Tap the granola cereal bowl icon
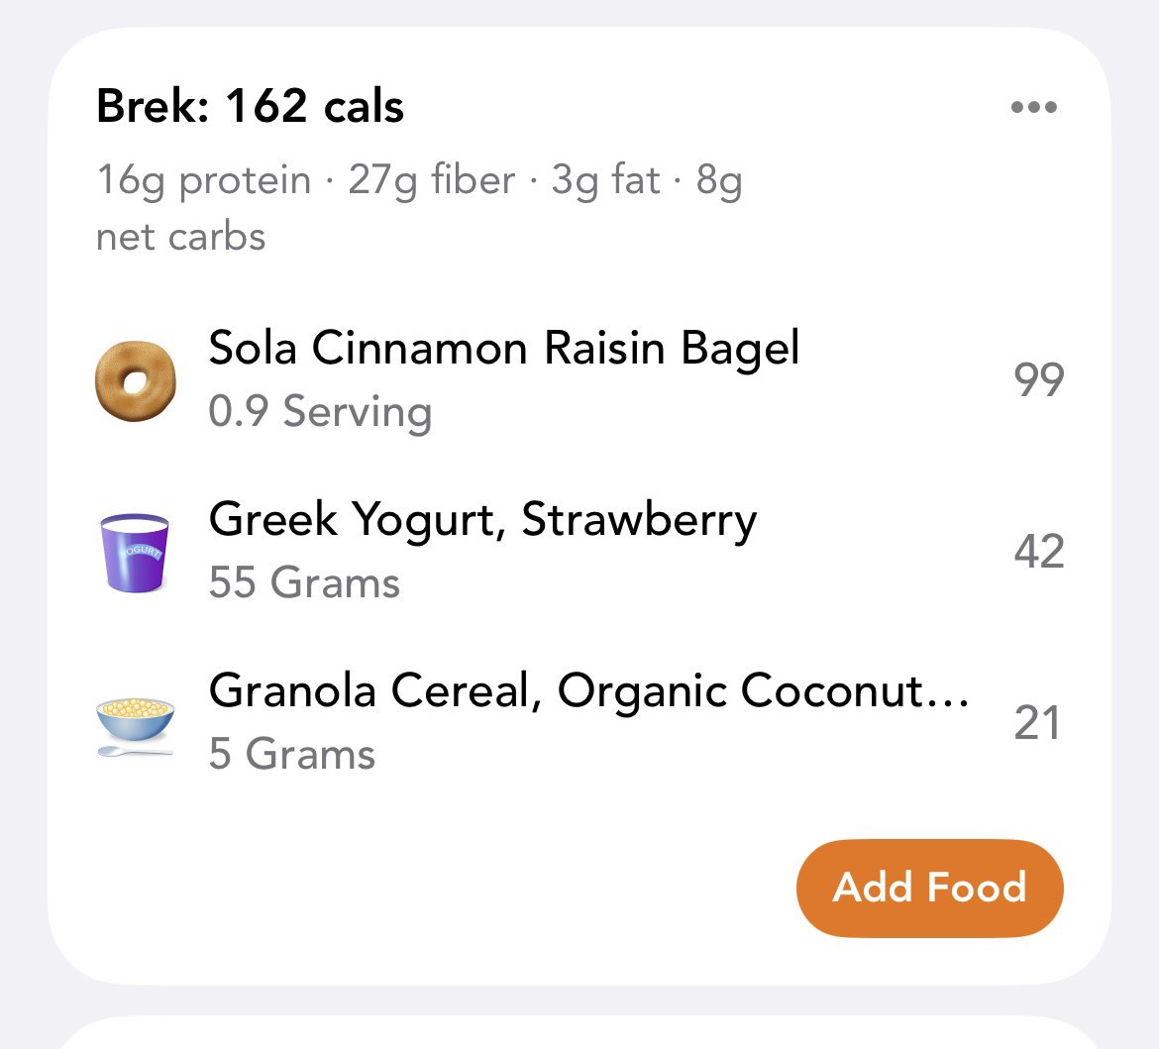The height and width of the screenshot is (1049, 1159). click(x=136, y=727)
